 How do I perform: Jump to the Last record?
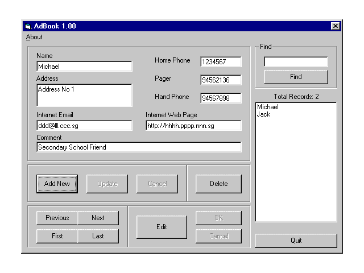click(98, 236)
